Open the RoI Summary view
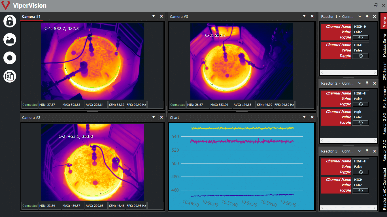Viewport: 387px width, 217px height. (x=384, y=100)
